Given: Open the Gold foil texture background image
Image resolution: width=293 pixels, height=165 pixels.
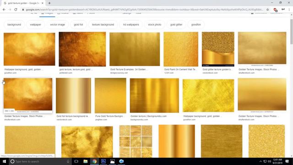Looking at the screenshot, I should [73, 95].
